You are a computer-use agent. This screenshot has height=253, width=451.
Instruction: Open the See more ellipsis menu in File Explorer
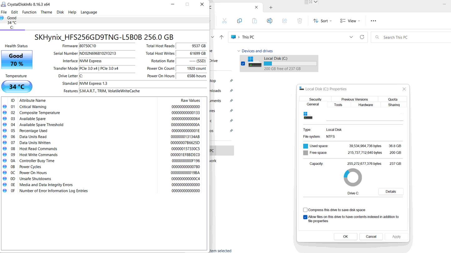[373, 21]
